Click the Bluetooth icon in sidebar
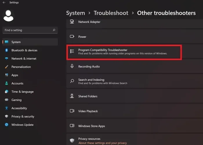203x145 pixels. pos(6,50)
